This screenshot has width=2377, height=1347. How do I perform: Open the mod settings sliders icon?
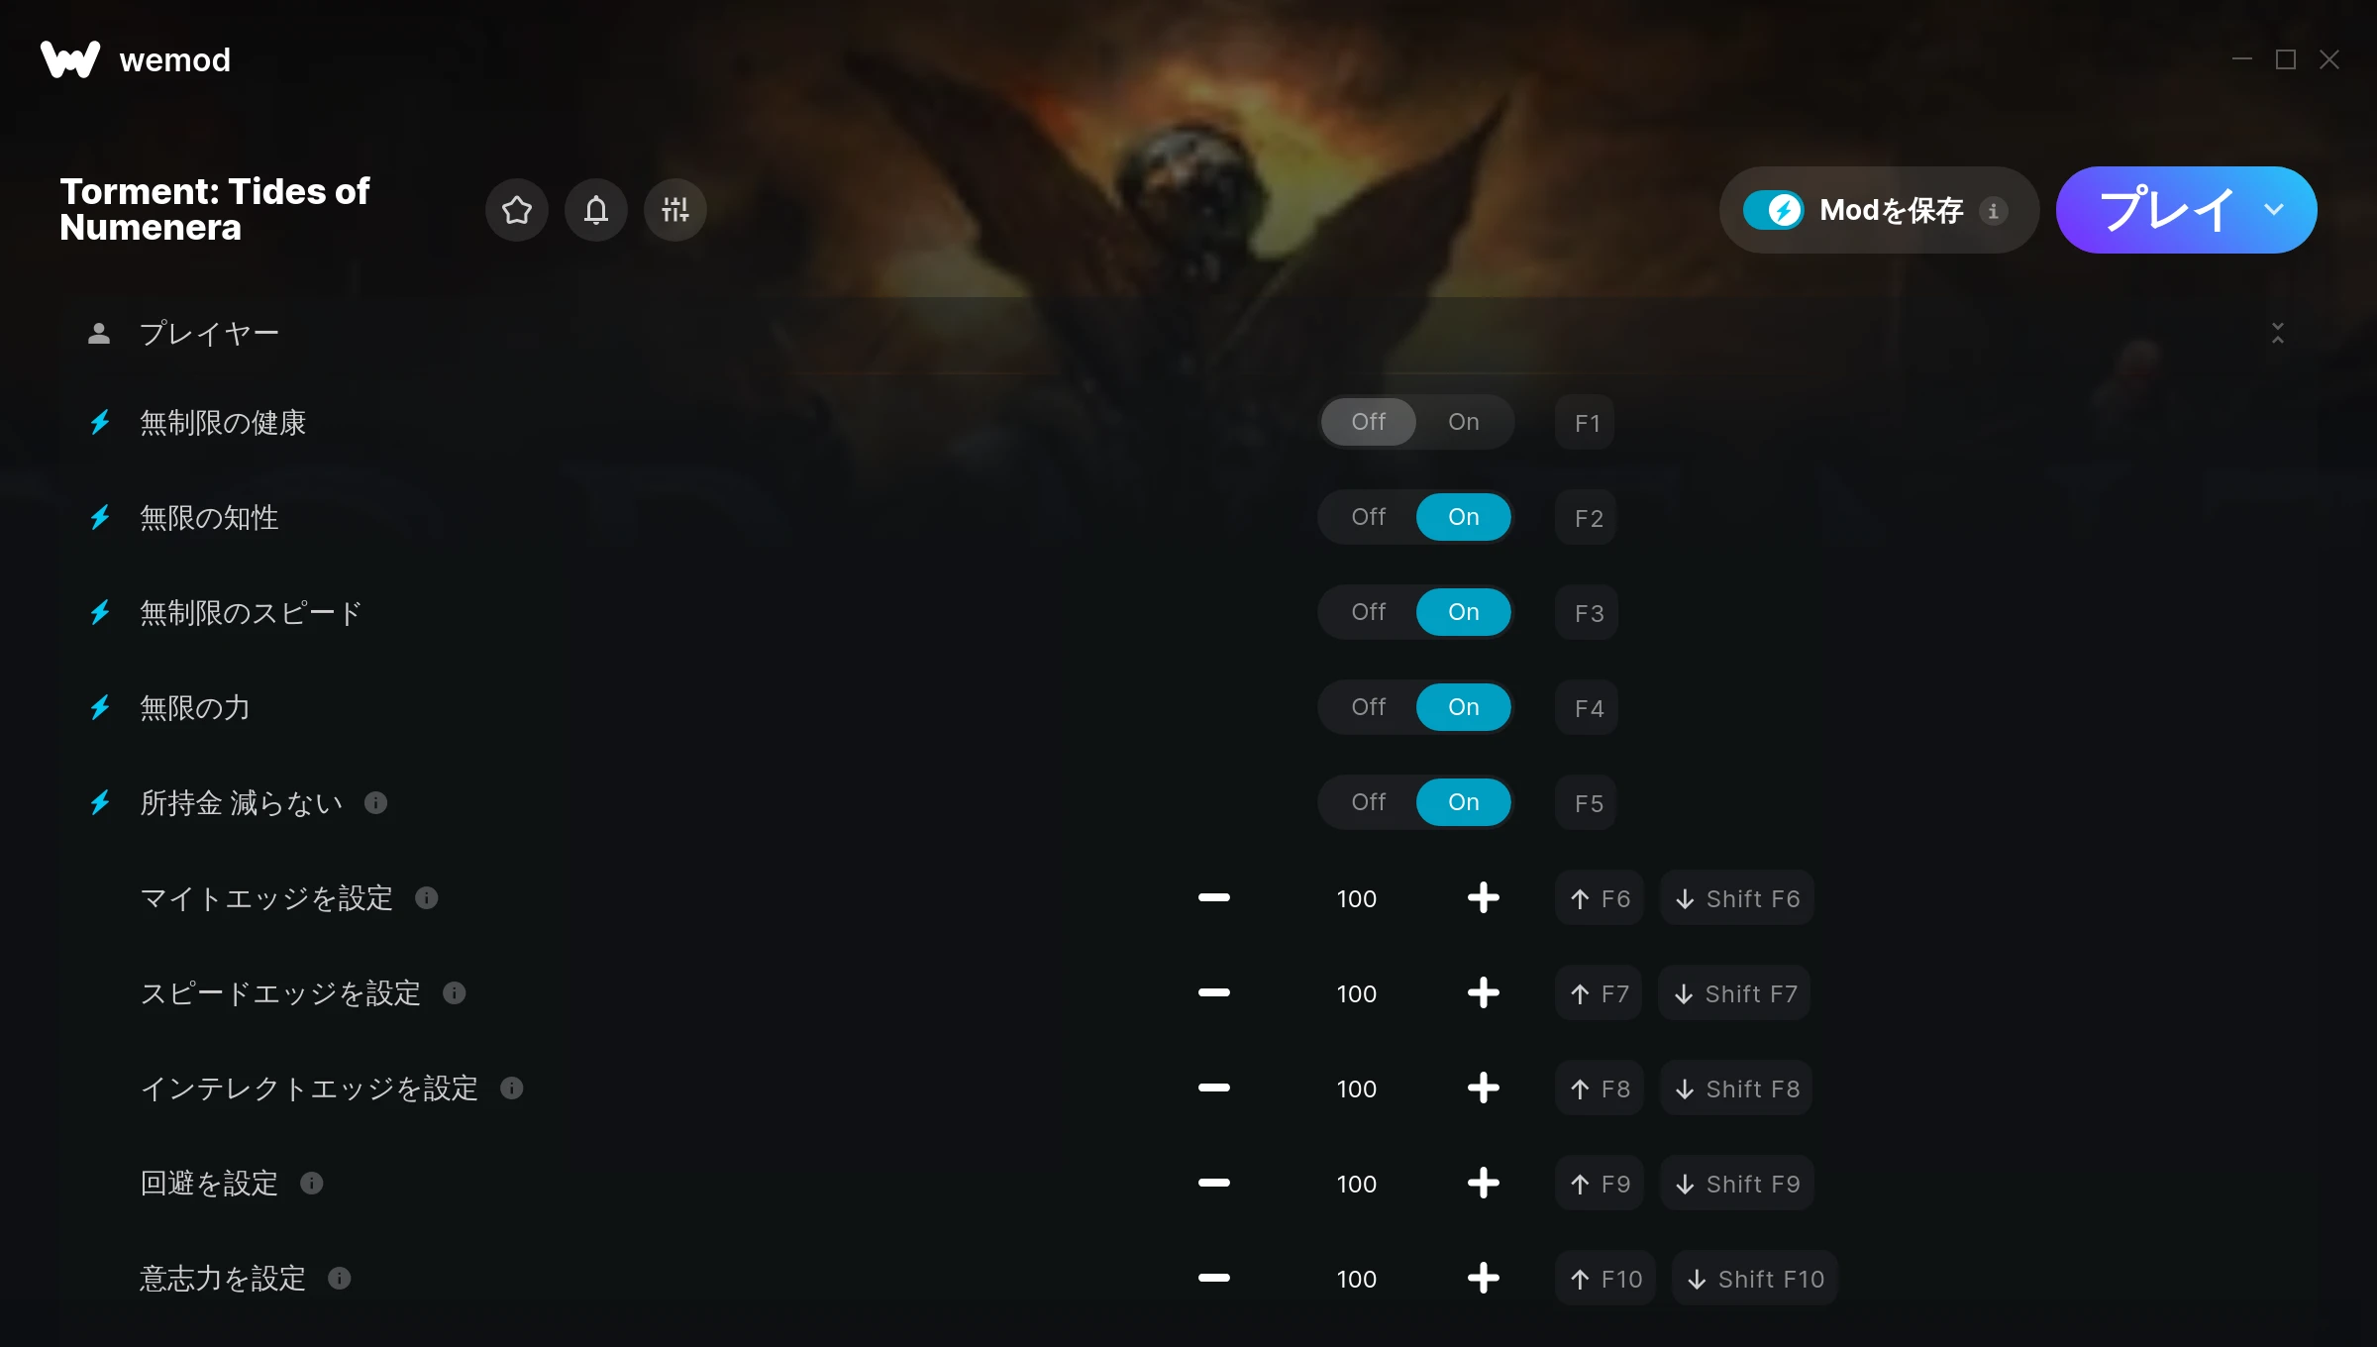(x=674, y=210)
